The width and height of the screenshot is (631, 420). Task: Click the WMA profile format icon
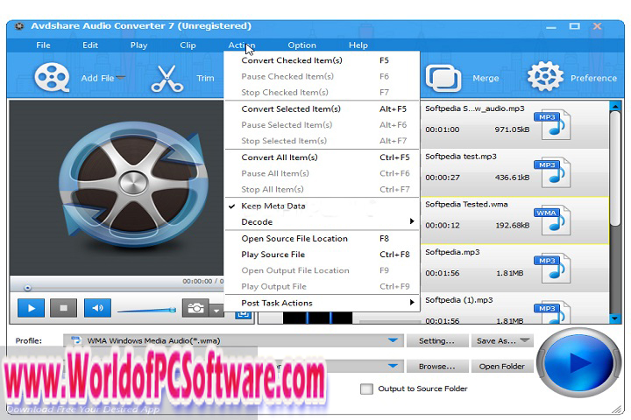click(x=75, y=340)
